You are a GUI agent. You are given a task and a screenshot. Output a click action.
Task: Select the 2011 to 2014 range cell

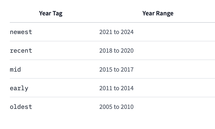click(116, 88)
